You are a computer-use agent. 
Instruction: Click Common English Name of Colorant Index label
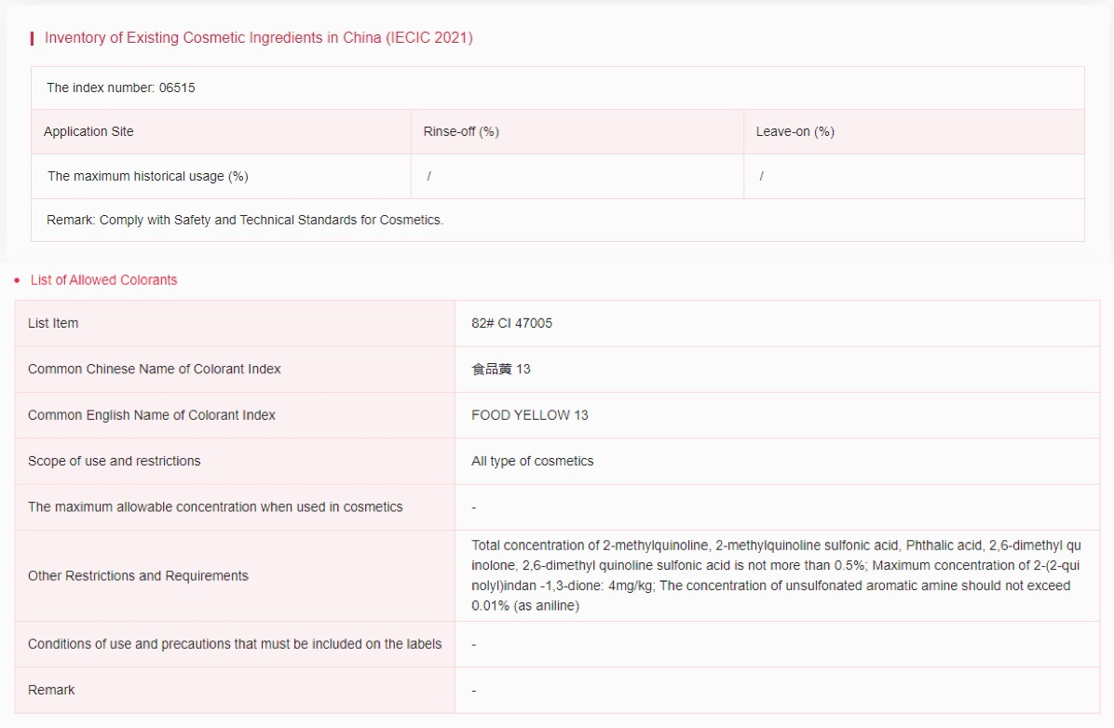click(x=152, y=415)
